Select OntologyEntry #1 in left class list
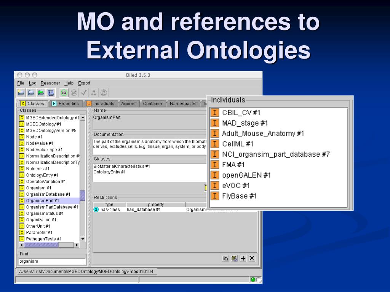Screen dimensions: 390x292 42,175
